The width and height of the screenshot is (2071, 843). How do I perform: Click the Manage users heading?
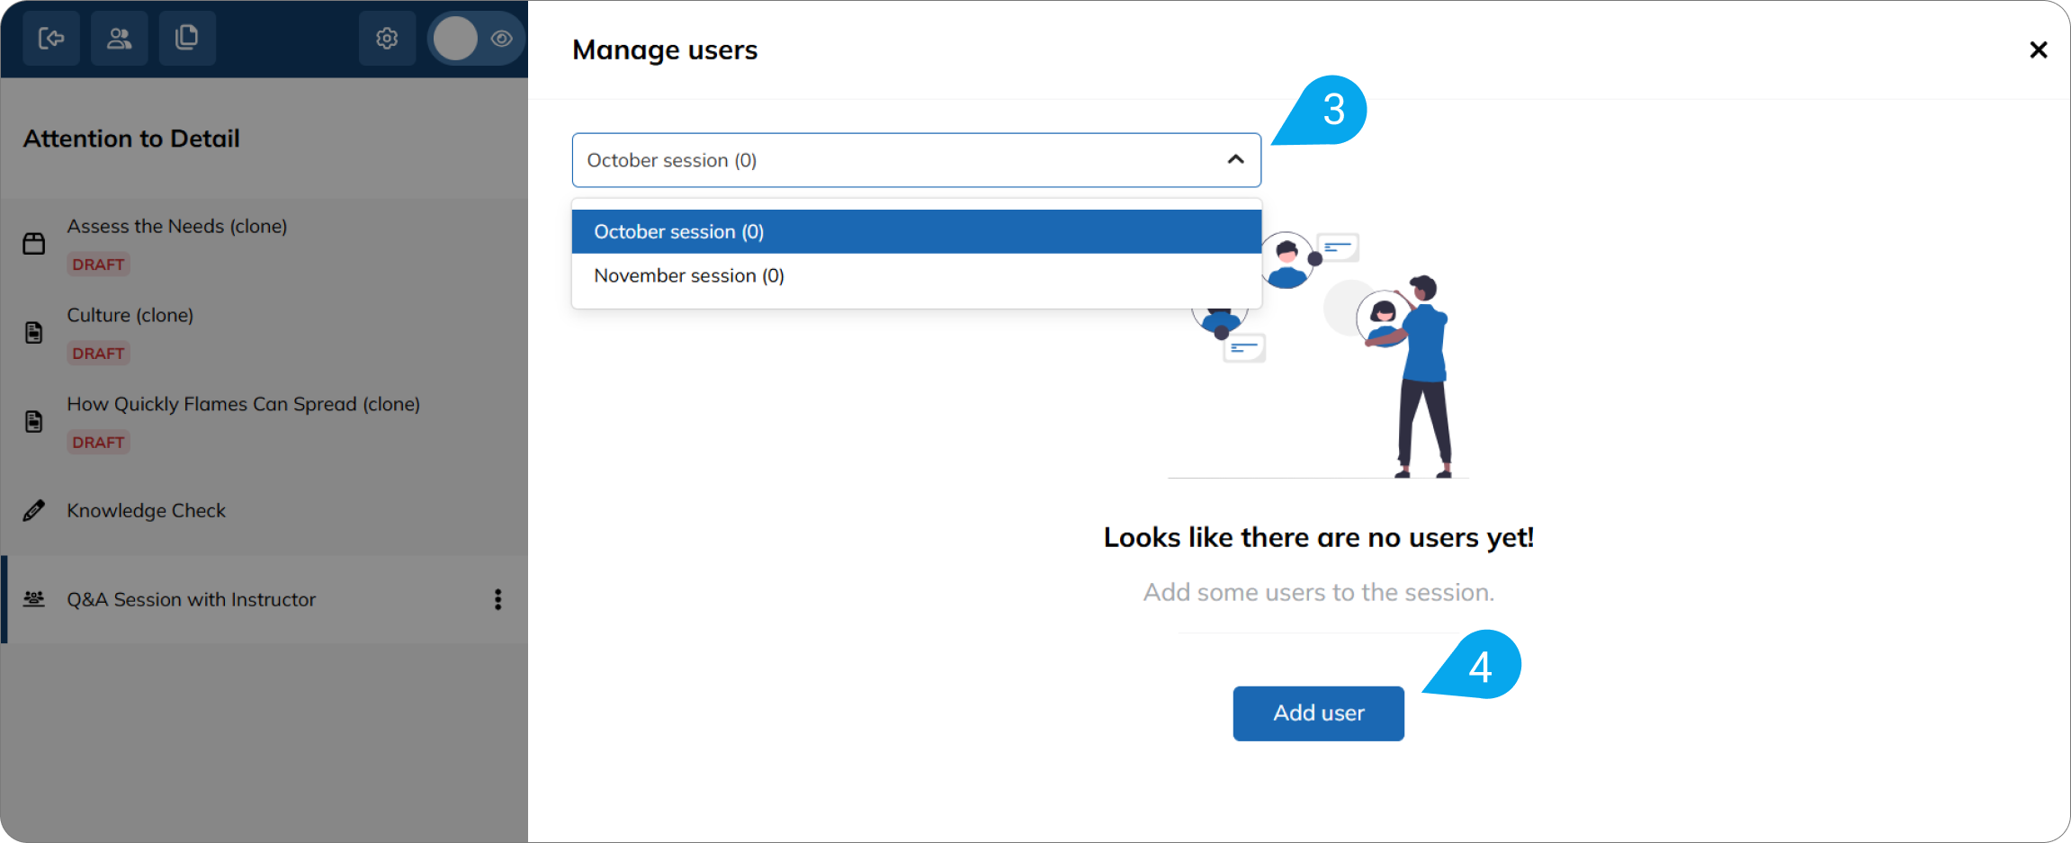665,50
